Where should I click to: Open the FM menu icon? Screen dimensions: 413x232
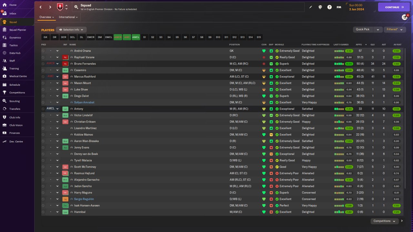tap(339, 7)
